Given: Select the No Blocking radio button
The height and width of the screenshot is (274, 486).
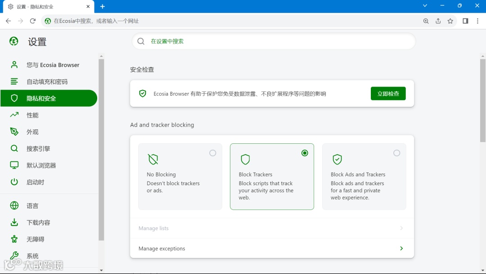Looking at the screenshot, I should [212, 153].
